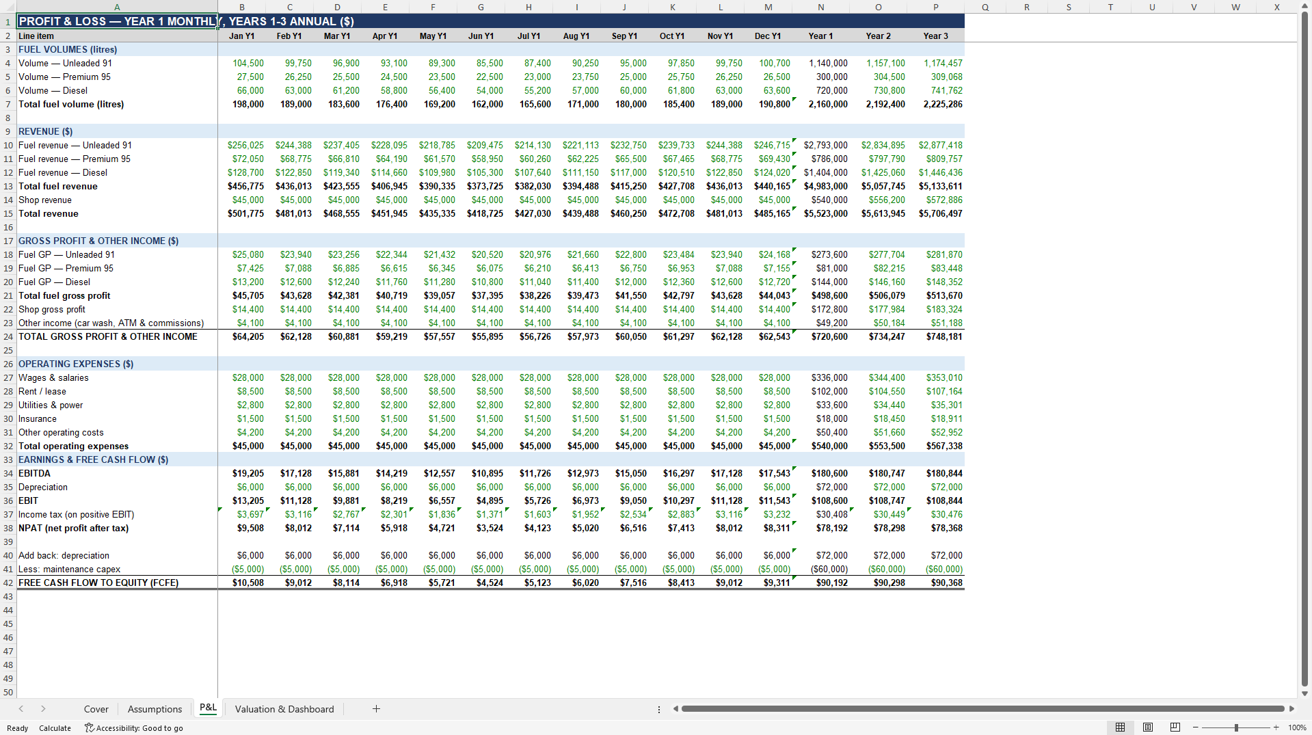Click next sheet navigation arrow

click(x=43, y=709)
